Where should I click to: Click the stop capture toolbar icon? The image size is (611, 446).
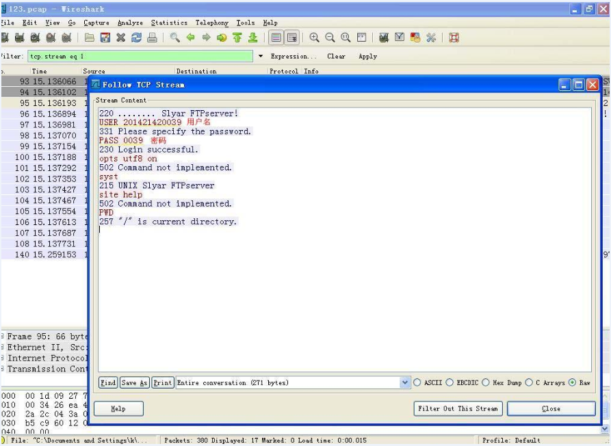pos(51,38)
